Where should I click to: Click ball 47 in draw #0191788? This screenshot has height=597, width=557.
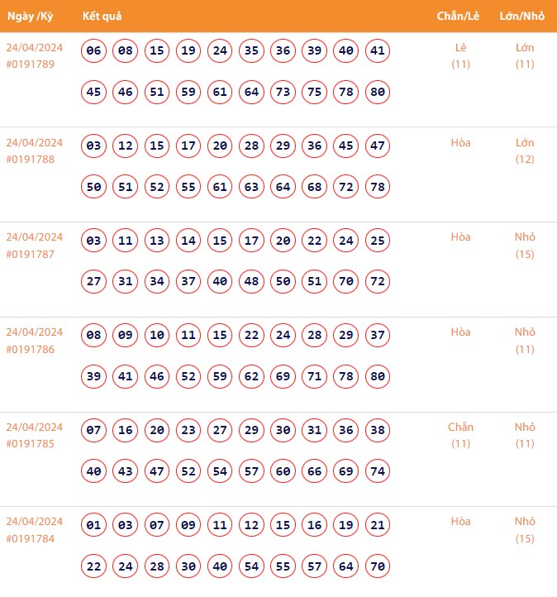coord(378,146)
